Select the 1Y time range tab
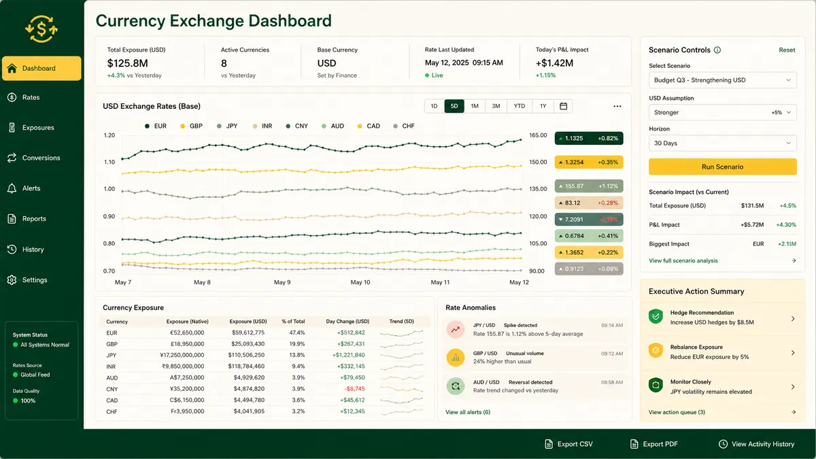This screenshot has height=459, width=816. pos(543,106)
